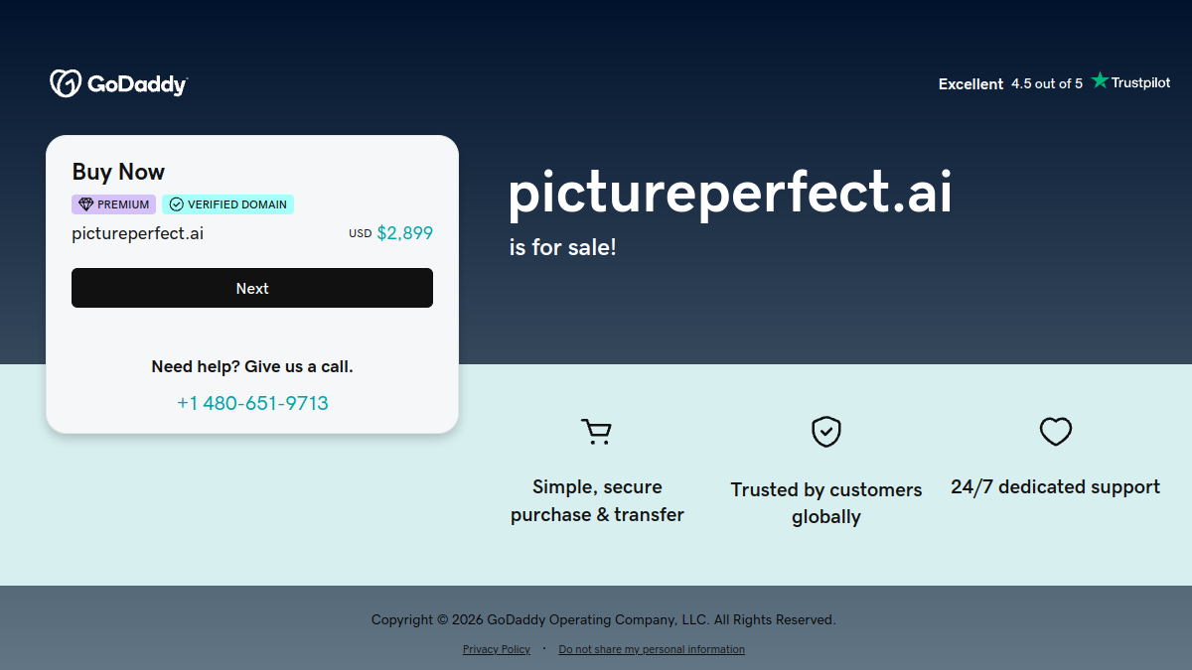Screen dimensions: 1192x670
Task: Click the GoDaddy logo icon
Action: (x=66, y=83)
